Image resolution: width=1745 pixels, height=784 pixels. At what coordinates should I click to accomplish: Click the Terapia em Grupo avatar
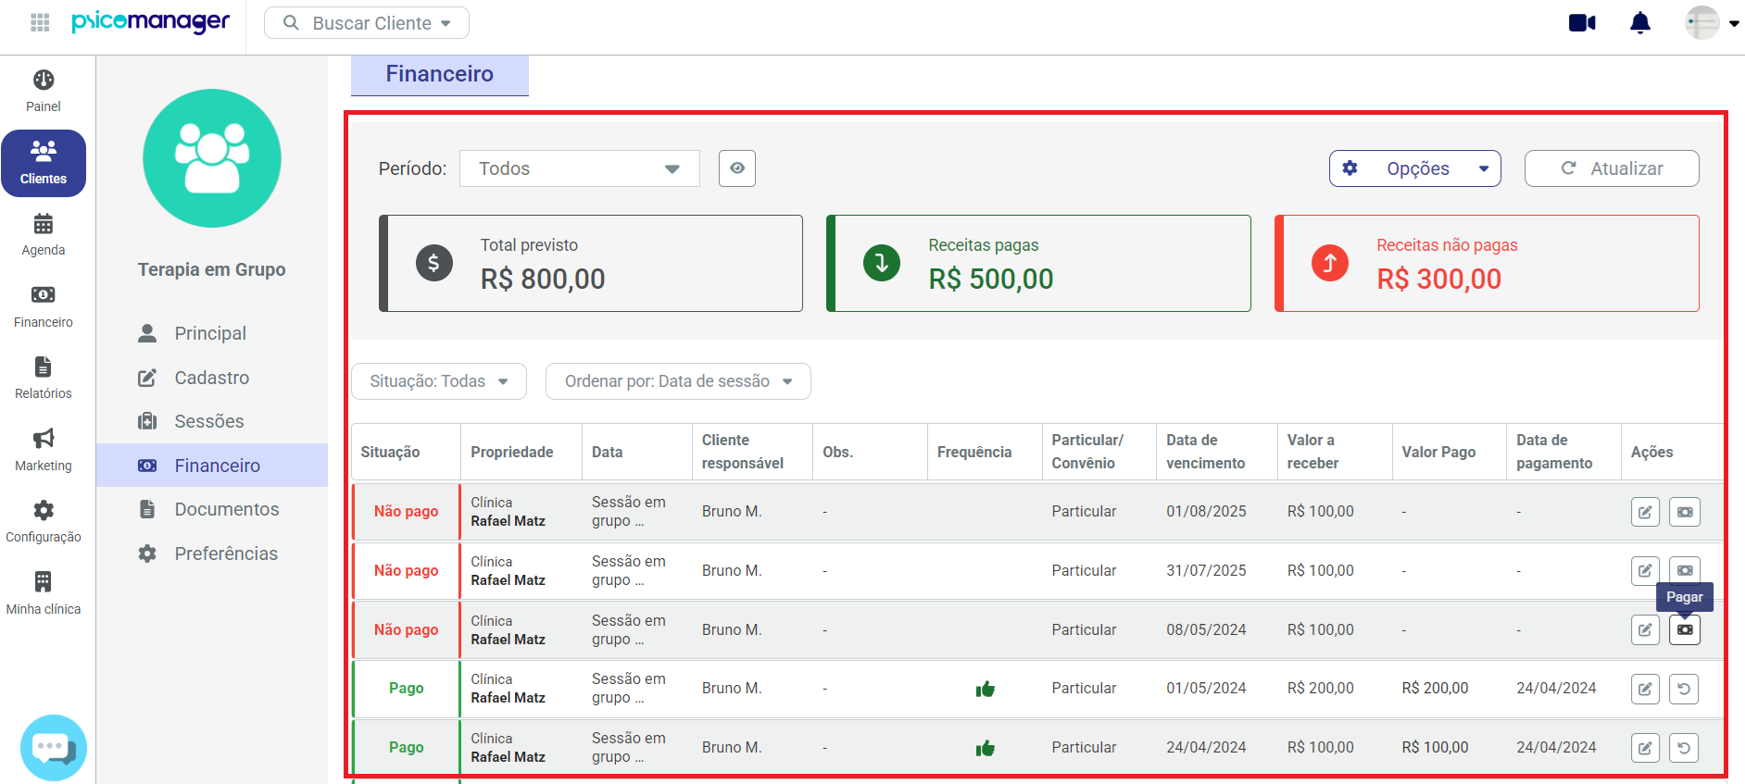[x=212, y=158]
